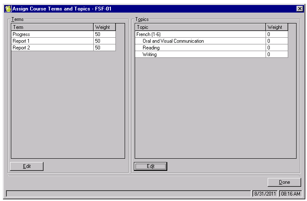Select French (1-6) topic row

(200, 34)
